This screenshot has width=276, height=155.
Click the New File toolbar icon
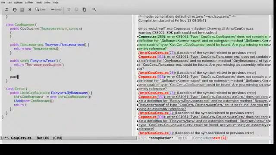7,9
